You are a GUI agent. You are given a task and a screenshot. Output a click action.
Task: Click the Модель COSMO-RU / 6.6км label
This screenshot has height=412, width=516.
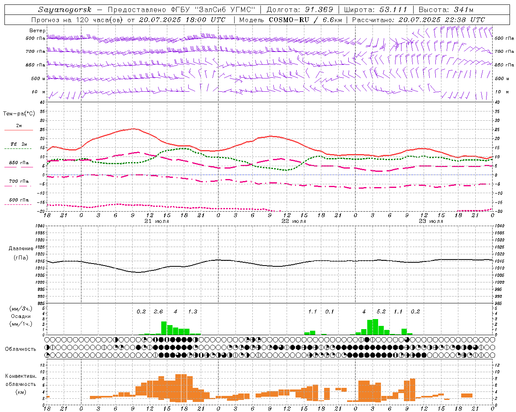(x=291, y=20)
